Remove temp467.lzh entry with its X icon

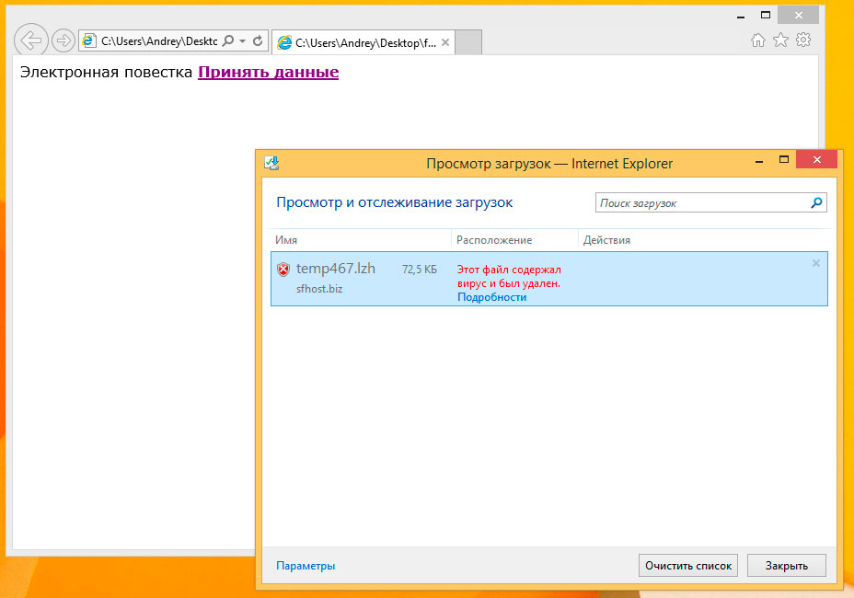[816, 263]
